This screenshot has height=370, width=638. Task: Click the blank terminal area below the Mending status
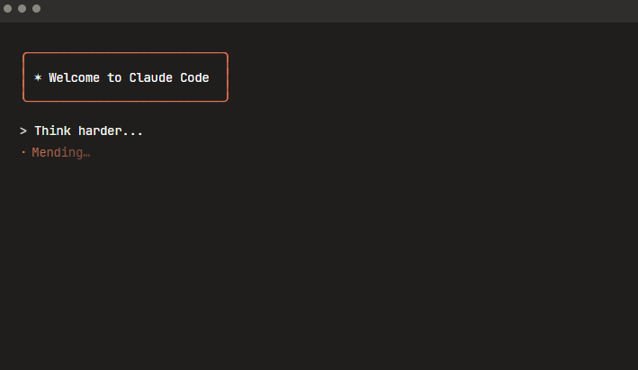coord(315,261)
